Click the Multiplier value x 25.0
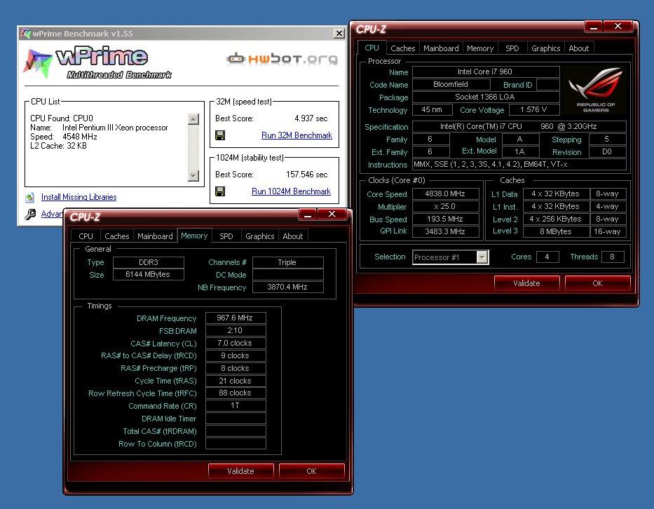 point(445,206)
